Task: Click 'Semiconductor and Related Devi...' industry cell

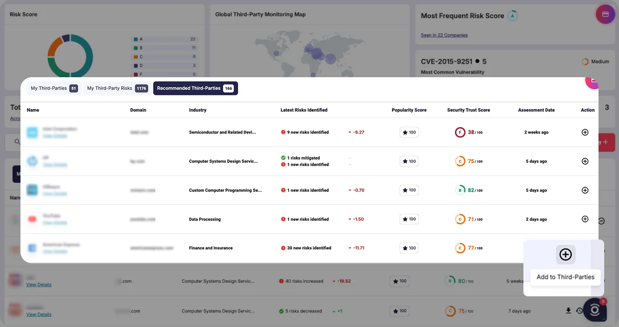Action: (222, 132)
